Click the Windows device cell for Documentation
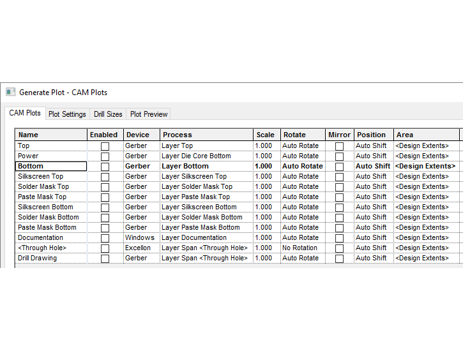The height and width of the screenshot is (351, 463). click(141, 238)
